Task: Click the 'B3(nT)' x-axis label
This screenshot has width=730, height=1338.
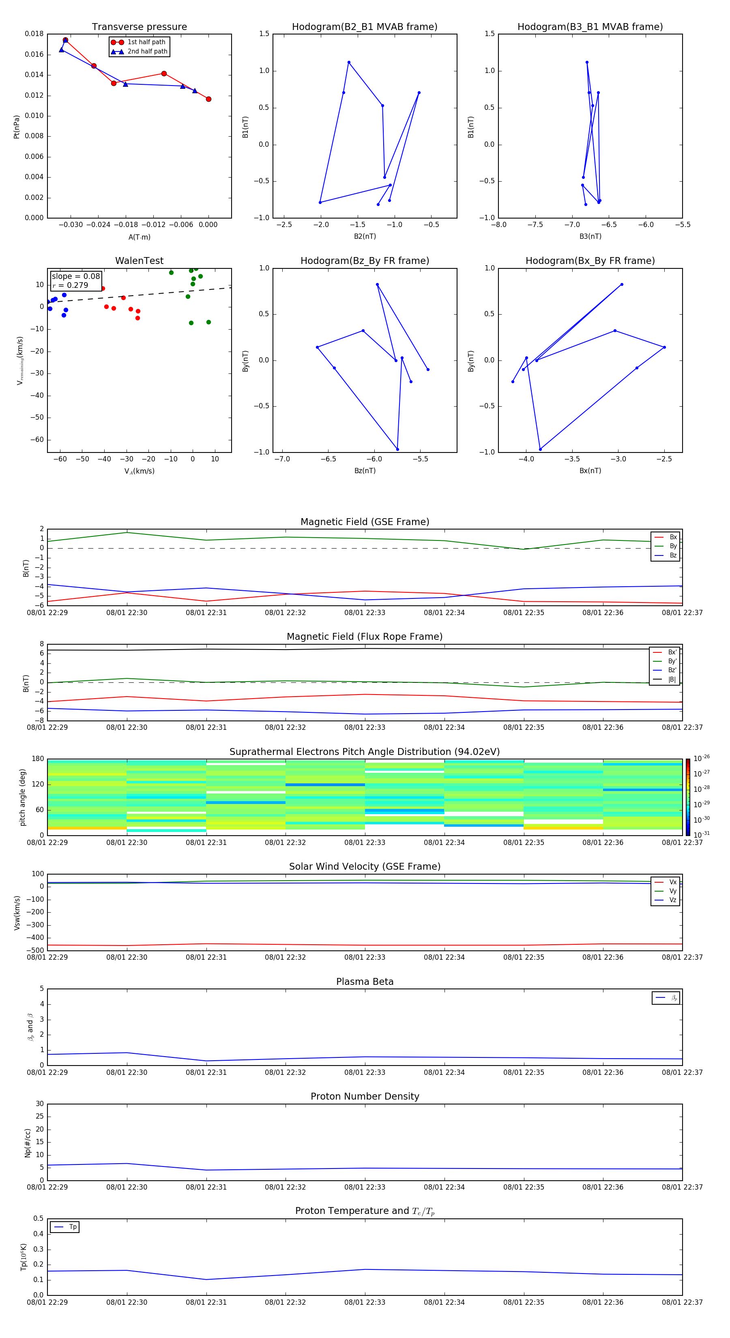Action: (x=590, y=236)
